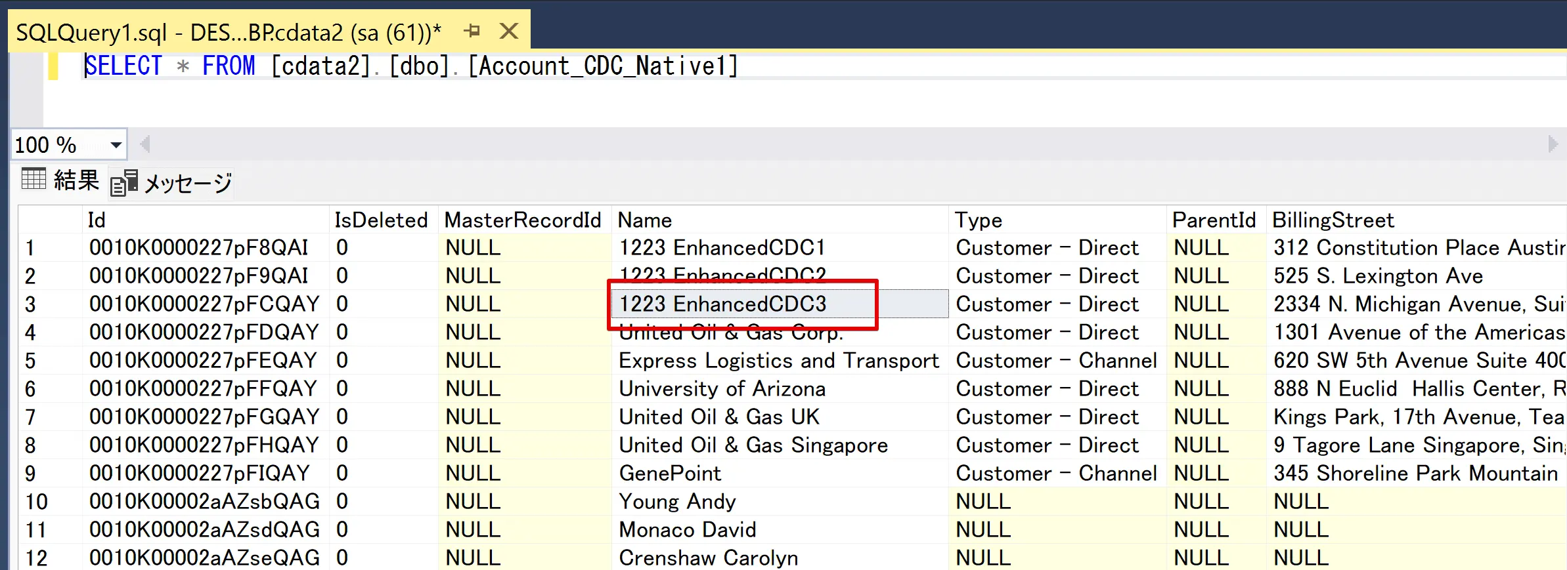The image size is (1567, 570).
Task: Click the results grid icon
Action: (x=33, y=178)
